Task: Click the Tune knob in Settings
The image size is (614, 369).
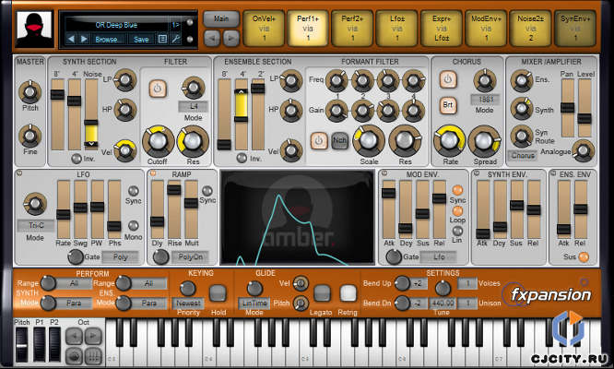Action: (443, 289)
